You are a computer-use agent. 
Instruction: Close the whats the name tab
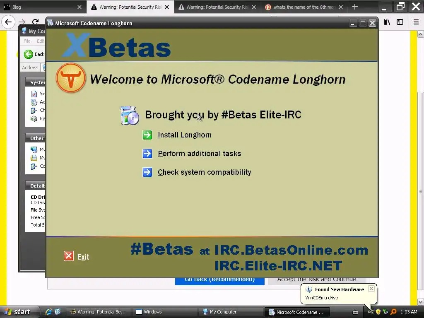pyautogui.click(x=341, y=7)
